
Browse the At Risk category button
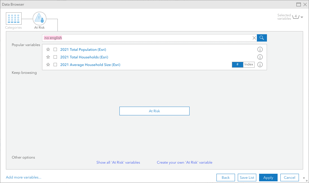tap(154, 111)
